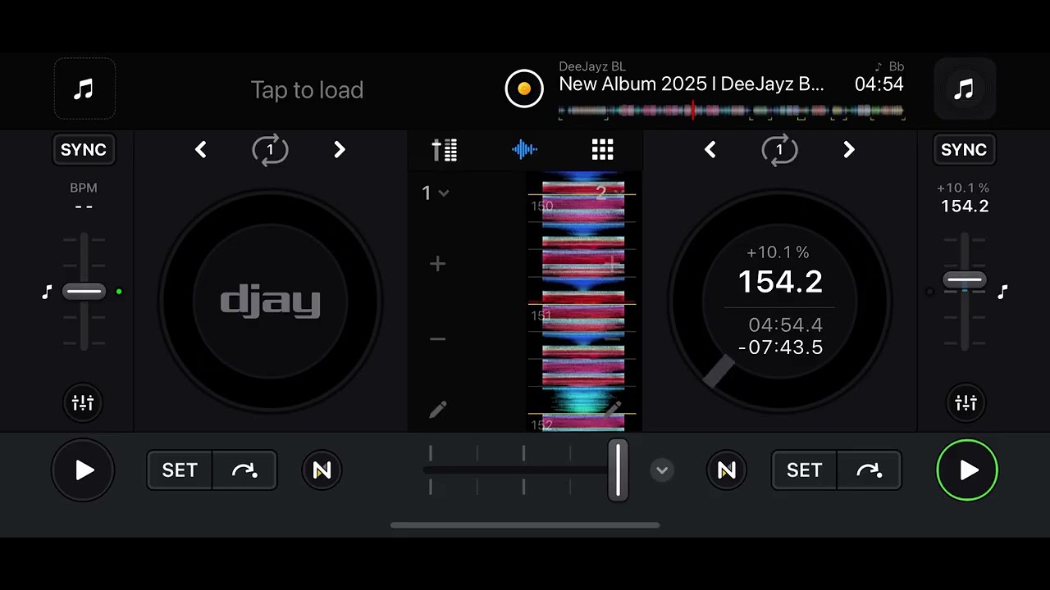Open the right deck music library

[x=965, y=89]
